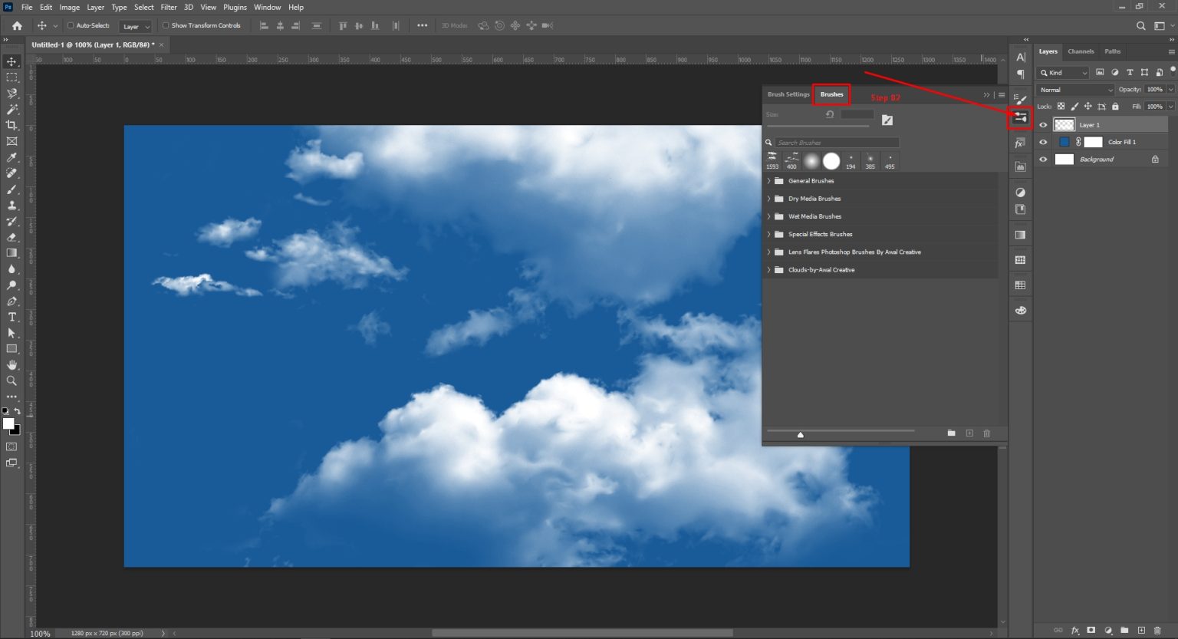The height and width of the screenshot is (639, 1178).
Task: Create new brush group folder icon
Action: [x=951, y=433]
